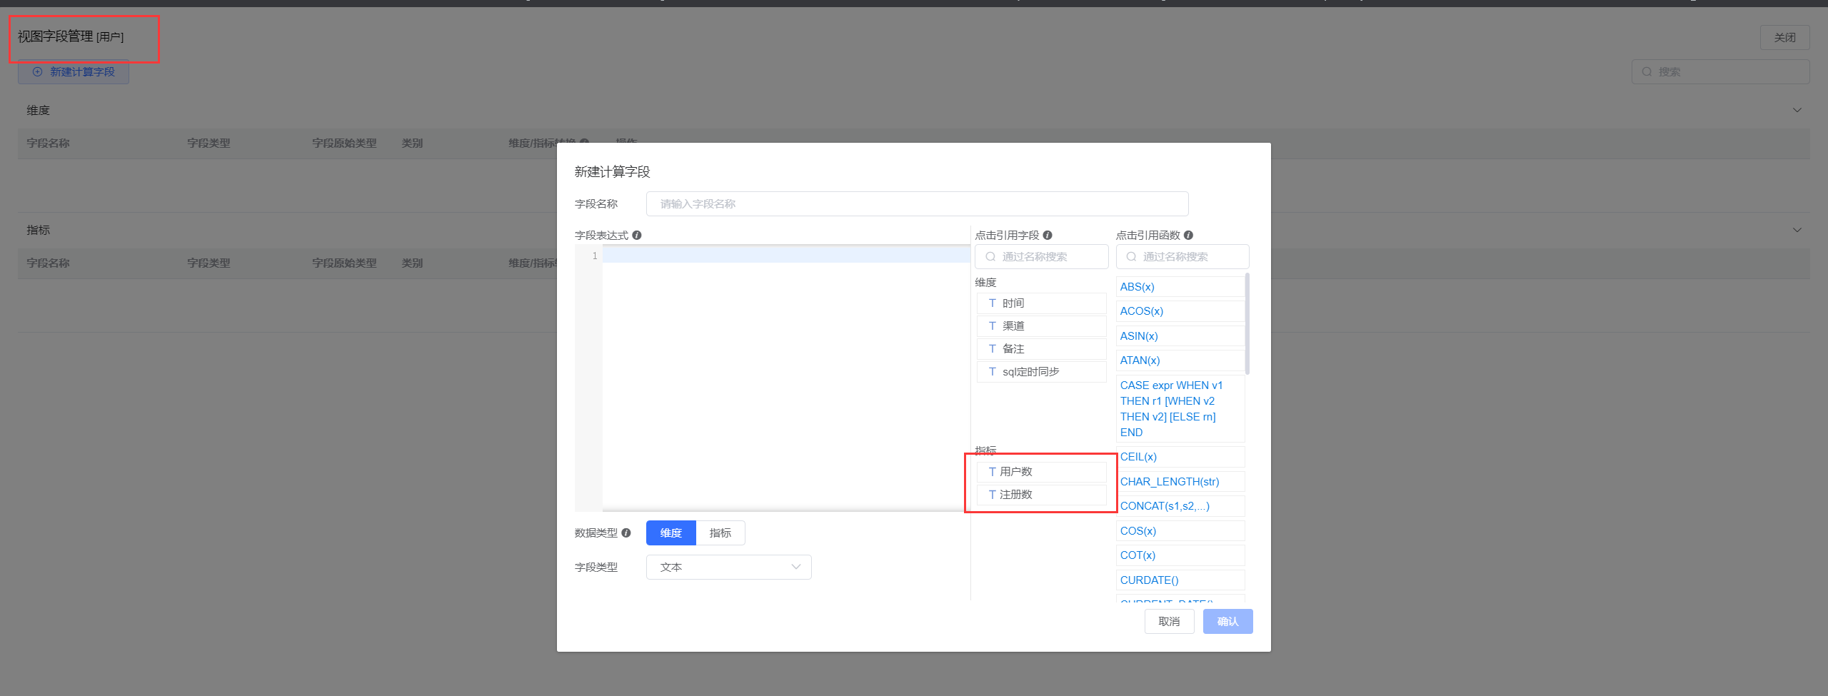Insert the COT(x) function

click(x=1180, y=555)
